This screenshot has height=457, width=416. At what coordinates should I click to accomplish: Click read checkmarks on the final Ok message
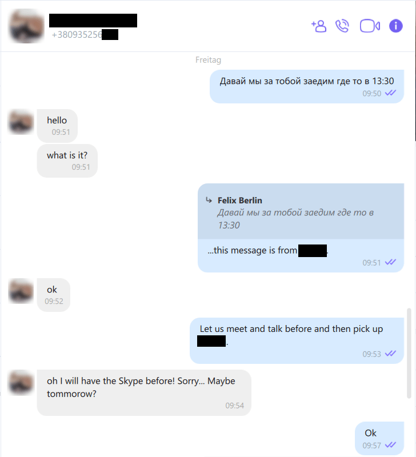point(391,445)
